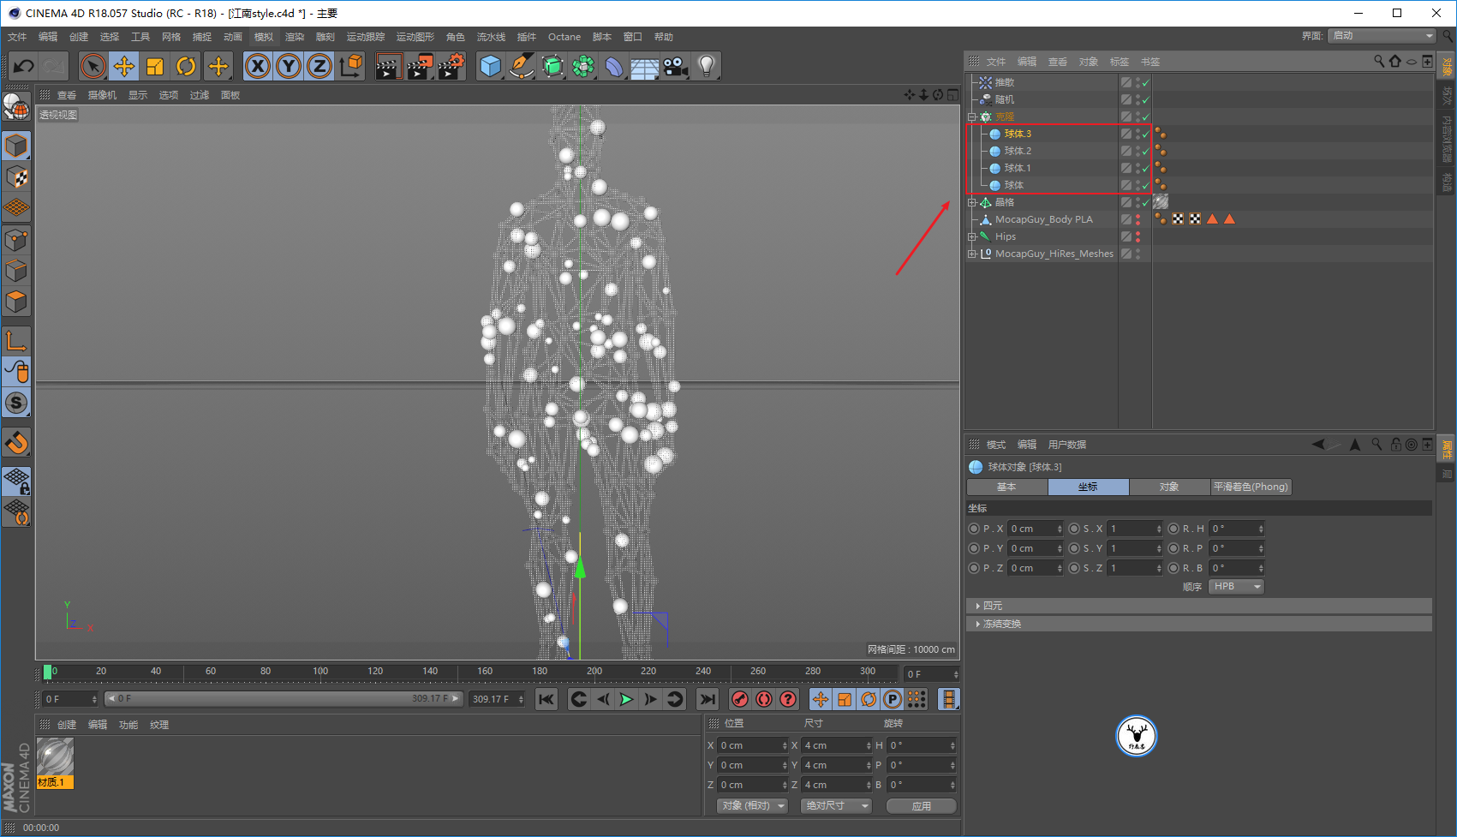Screen dimensions: 1457x837
Task: Click the 应用 button
Action: coord(922,806)
